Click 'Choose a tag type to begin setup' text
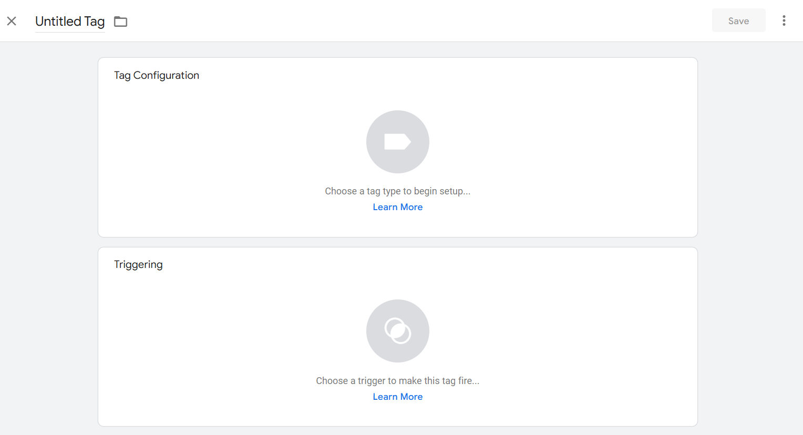803x435 pixels. click(x=397, y=191)
